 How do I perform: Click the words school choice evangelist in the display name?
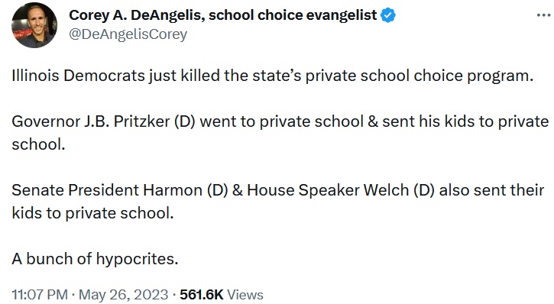tap(293, 15)
